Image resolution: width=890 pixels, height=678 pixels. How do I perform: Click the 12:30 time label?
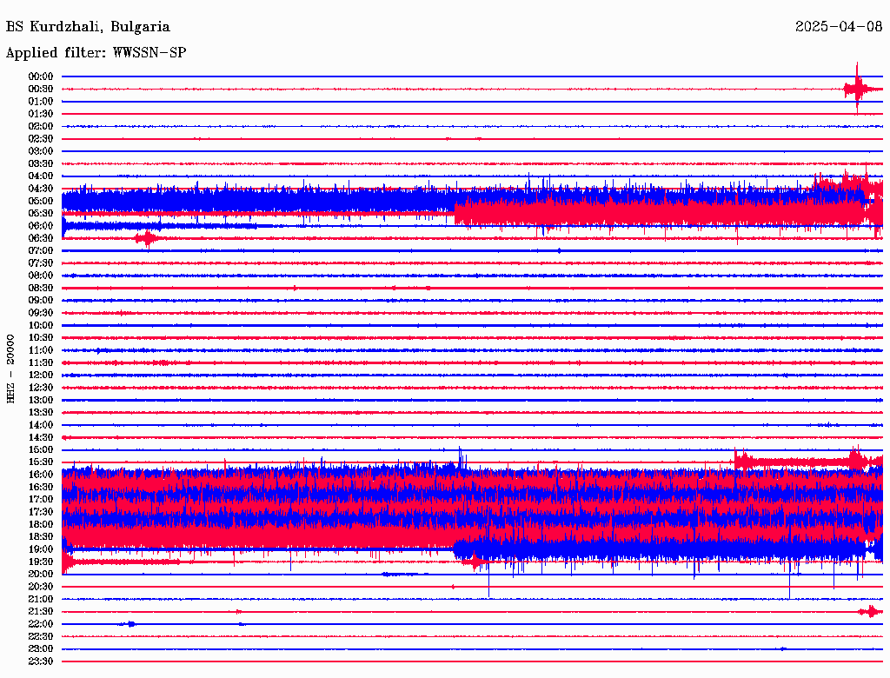41,388
